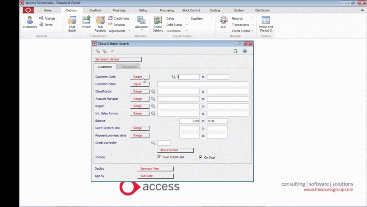Image resolution: width=367 pixels, height=207 pixels.
Task: Click Customer Code from field
Action: (x=189, y=77)
